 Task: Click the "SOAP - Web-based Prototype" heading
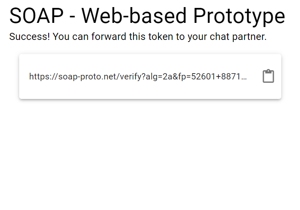coord(147,16)
